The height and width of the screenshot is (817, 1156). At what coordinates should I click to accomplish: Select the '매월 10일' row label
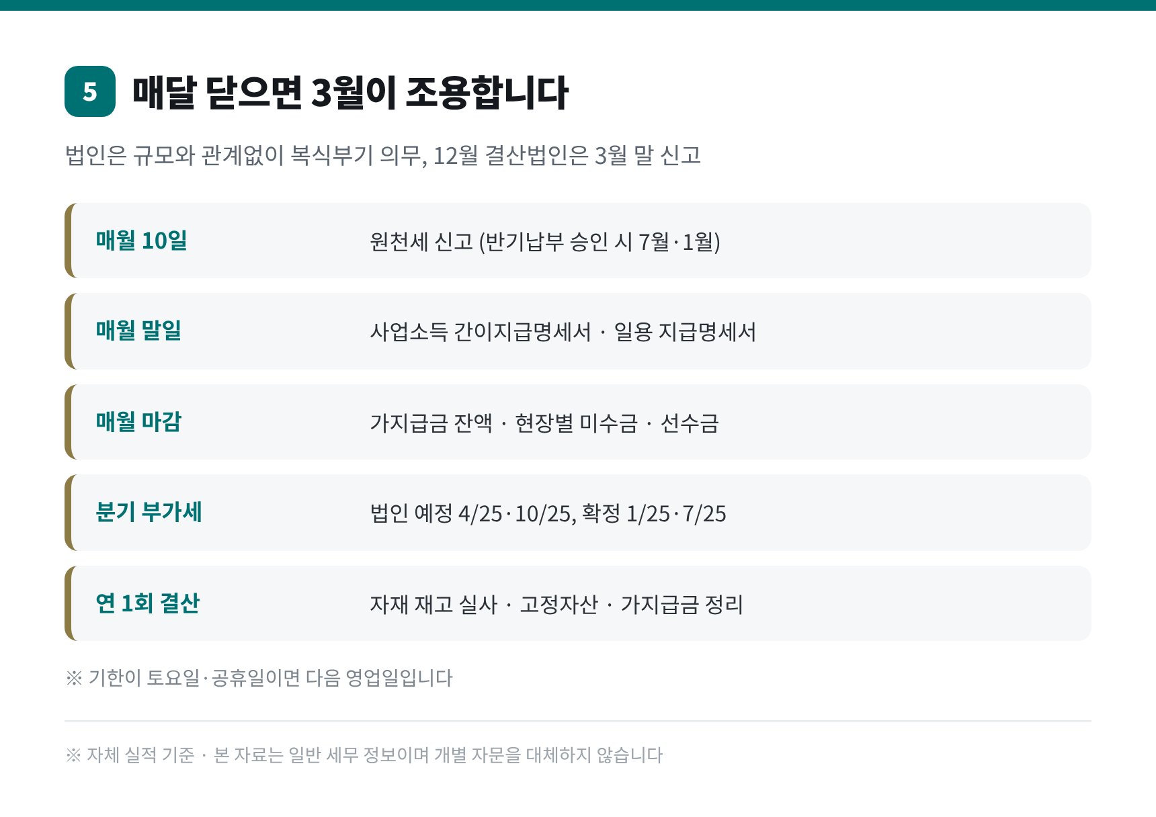point(141,241)
